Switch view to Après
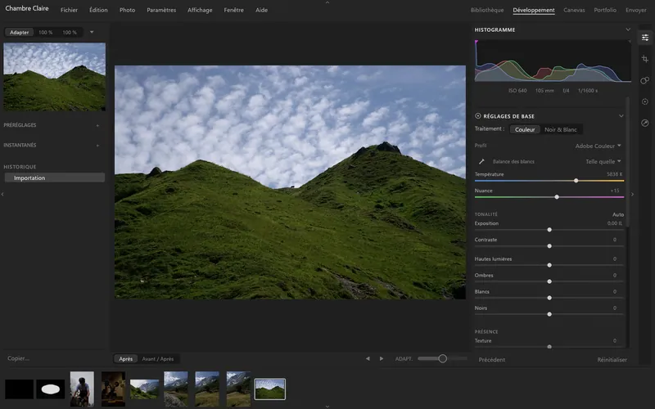Screen dimensions: 655x409 pos(126,359)
